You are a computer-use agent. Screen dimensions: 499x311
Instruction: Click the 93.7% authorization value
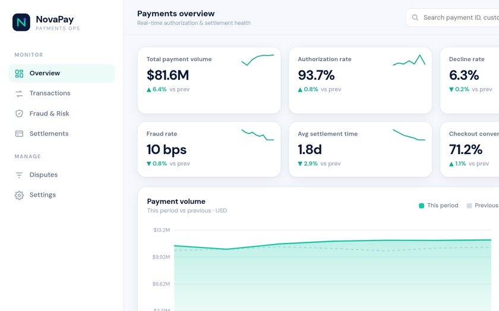[x=316, y=75]
